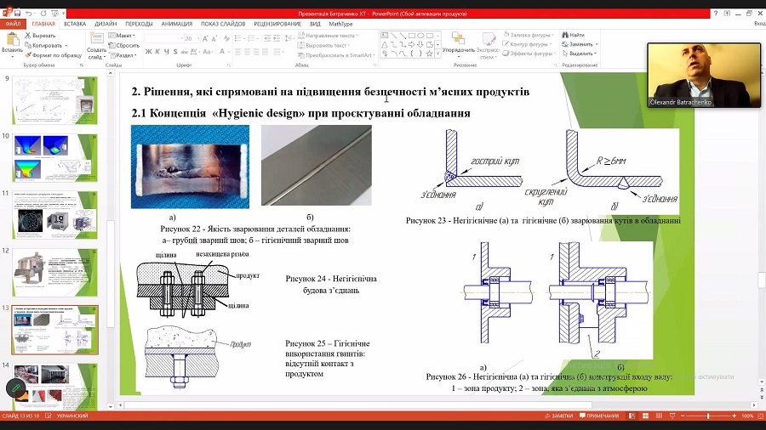Viewport: 766px width, 430px height.
Task: Align text left in paragraph group
Action: 238,52
